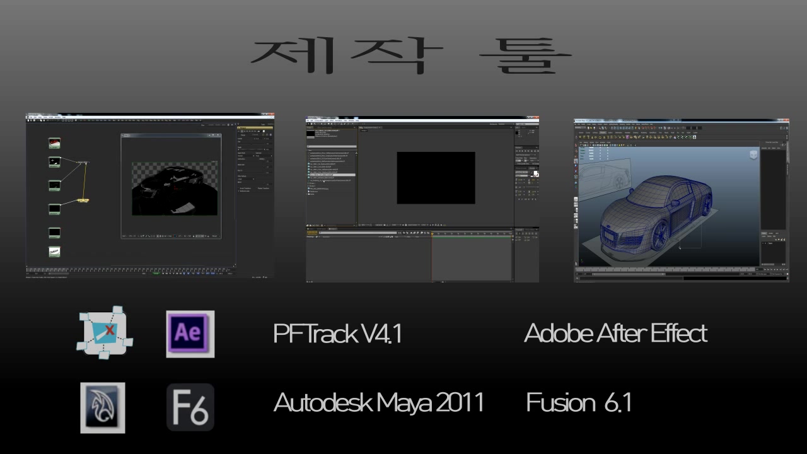
Task: Open the Display tab in Maya layer editor
Action: (764, 233)
